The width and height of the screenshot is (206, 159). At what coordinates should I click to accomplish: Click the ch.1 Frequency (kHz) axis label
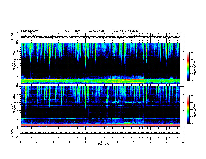pyautogui.click(x=14, y=63)
